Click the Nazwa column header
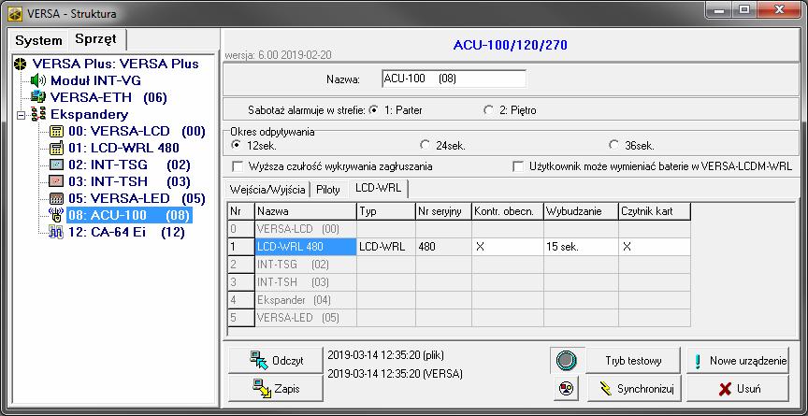 306,211
